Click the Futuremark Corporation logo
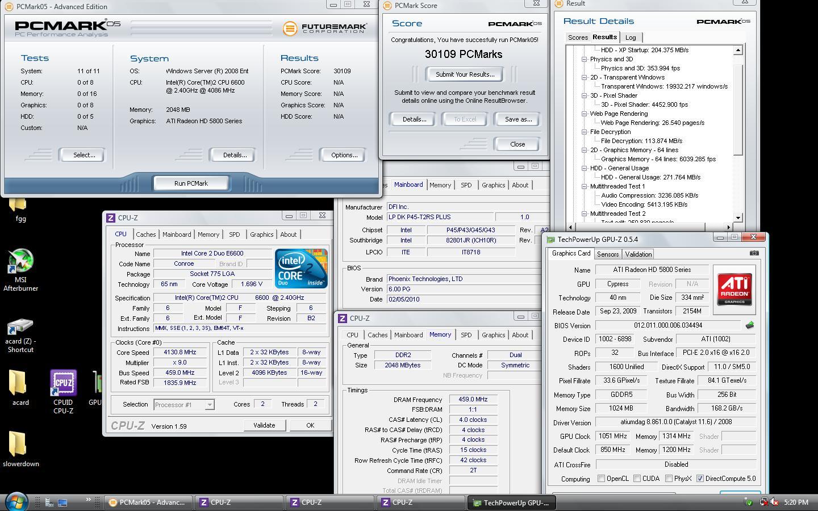Viewport: 818px width, 511px height. 325,28
